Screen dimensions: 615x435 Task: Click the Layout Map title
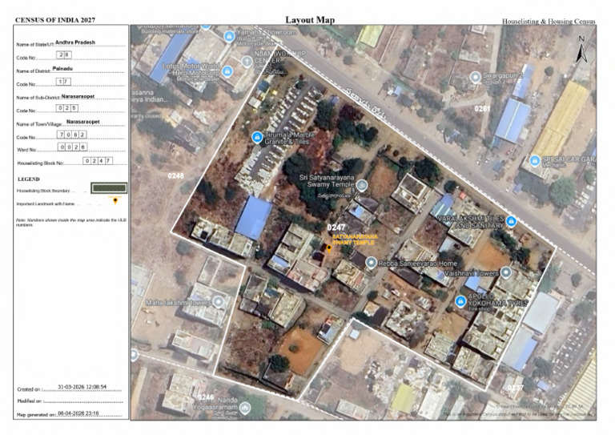(x=310, y=20)
